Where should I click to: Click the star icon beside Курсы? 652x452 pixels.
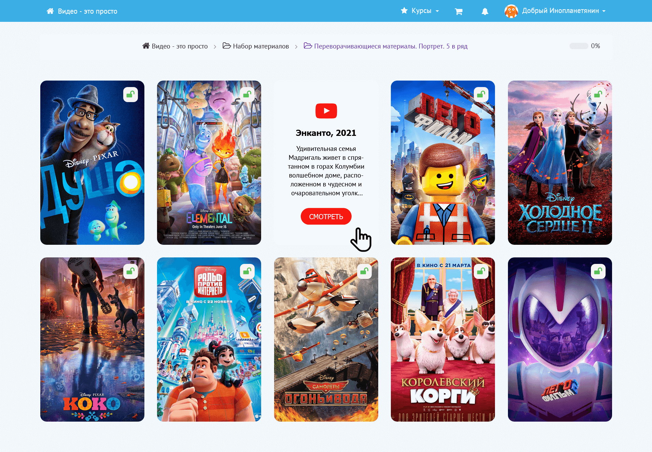click(404, 11)
